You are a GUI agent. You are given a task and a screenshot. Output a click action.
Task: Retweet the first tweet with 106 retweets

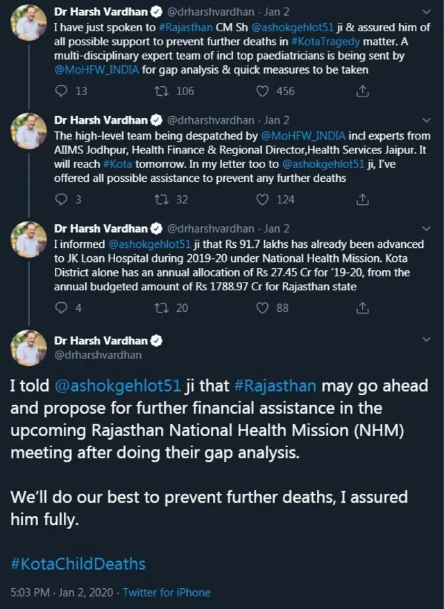163,91
